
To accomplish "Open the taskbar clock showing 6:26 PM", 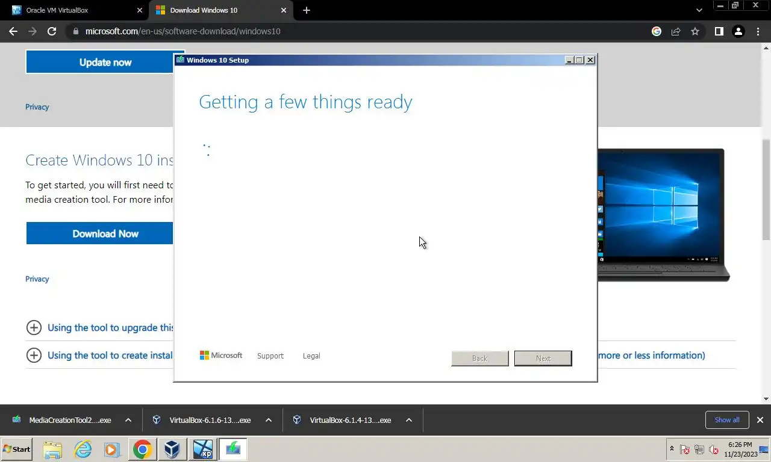I will pos(740,449).
